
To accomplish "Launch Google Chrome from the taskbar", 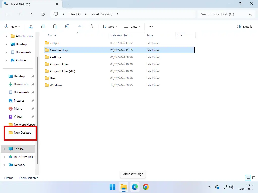I will (x=146, y=187).
